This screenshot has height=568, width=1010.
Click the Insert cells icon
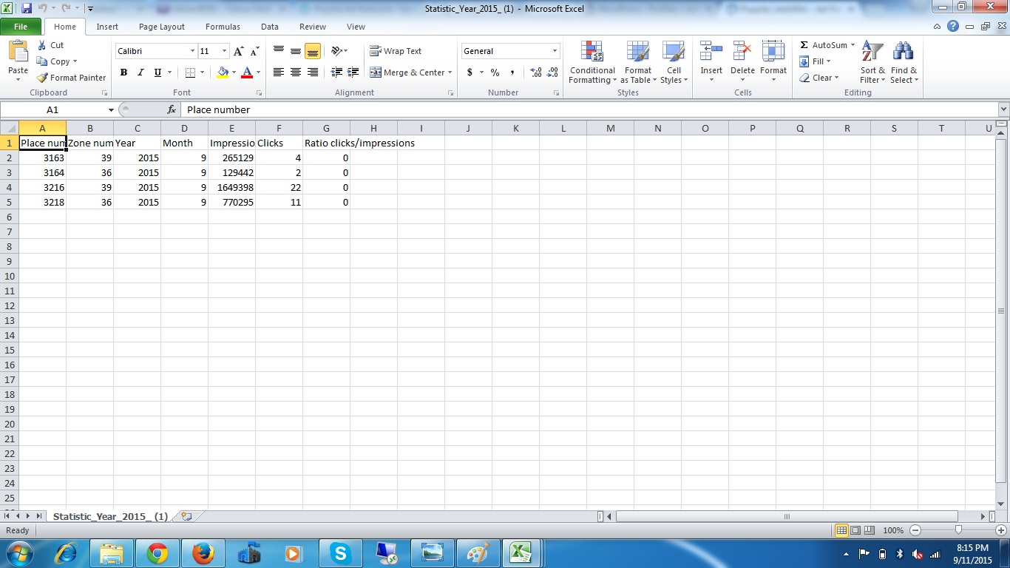click(x=711, y=51)
